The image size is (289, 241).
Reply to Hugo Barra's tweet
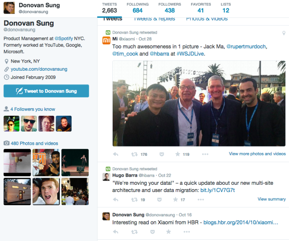click(x=116, y=199)
